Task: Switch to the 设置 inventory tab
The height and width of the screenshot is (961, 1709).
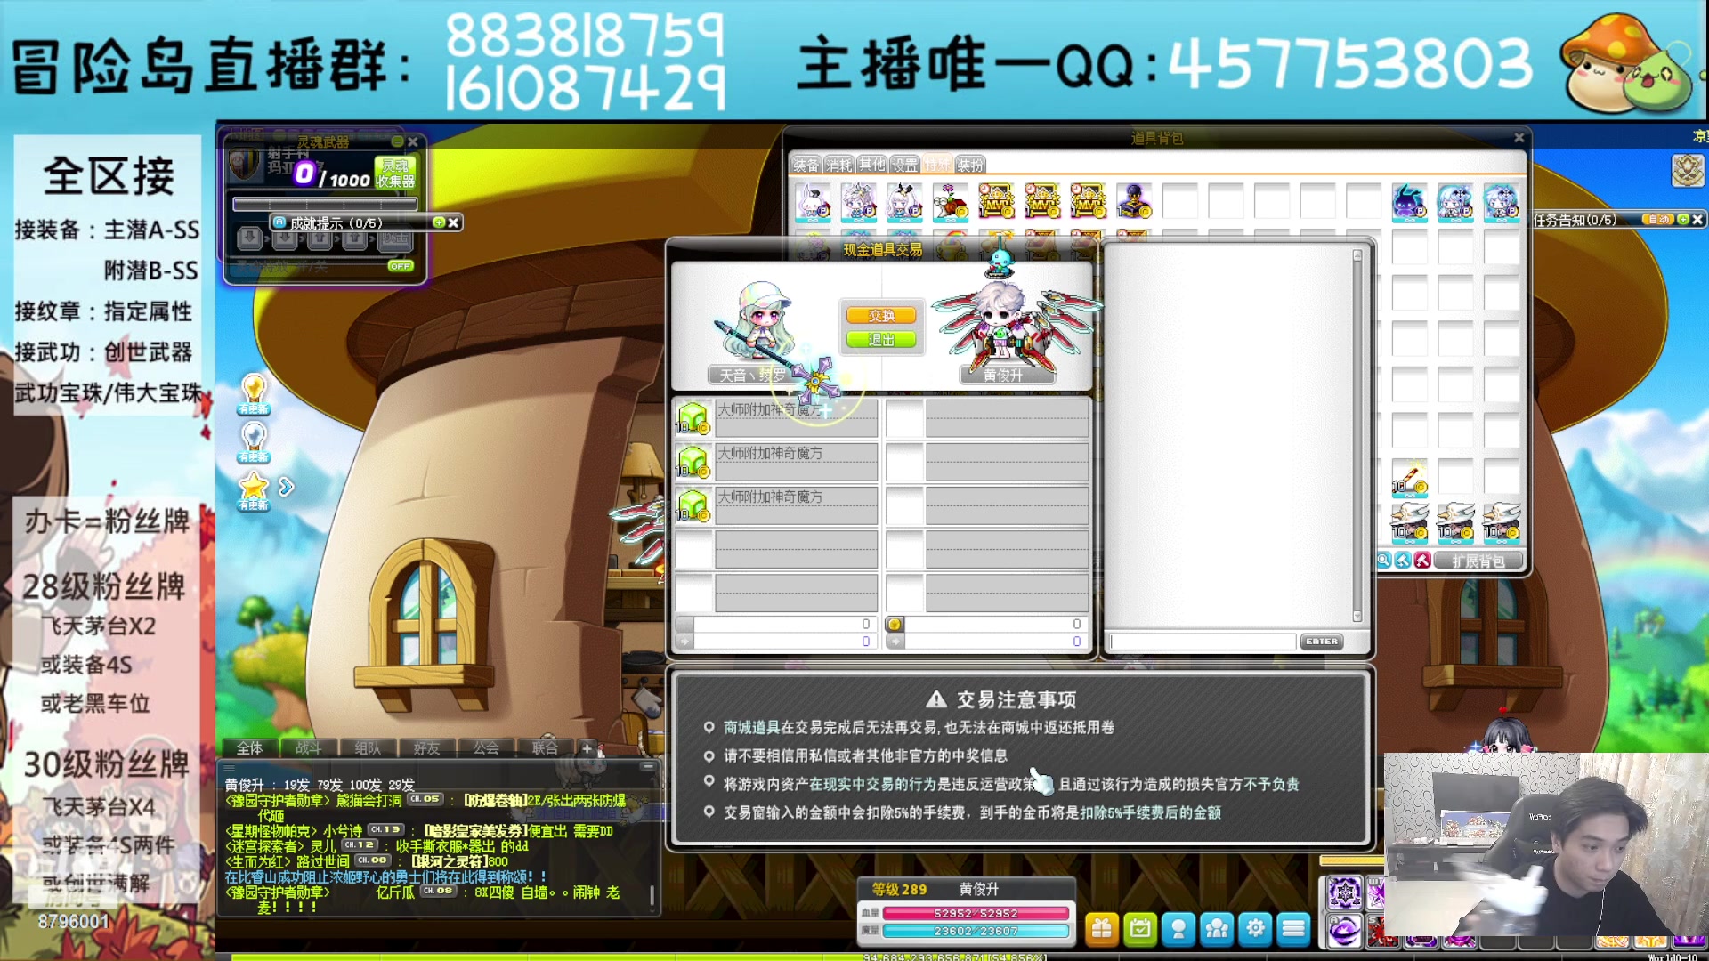Action: point(905,165)
